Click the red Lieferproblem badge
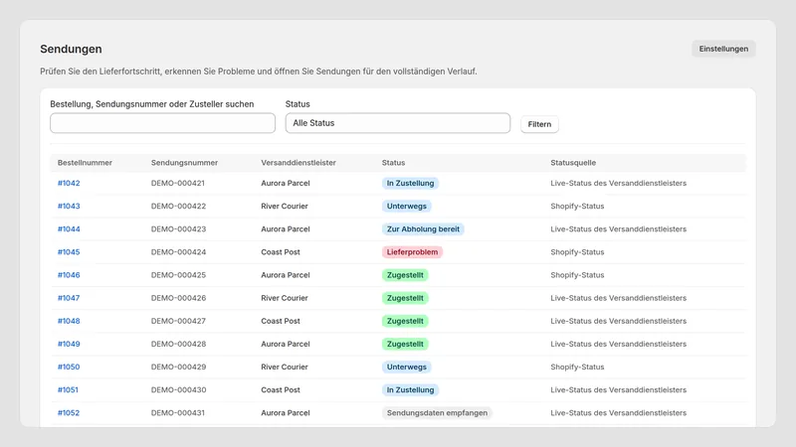The width and height of the screenshot is (796, 447). (x=412, y=252)
